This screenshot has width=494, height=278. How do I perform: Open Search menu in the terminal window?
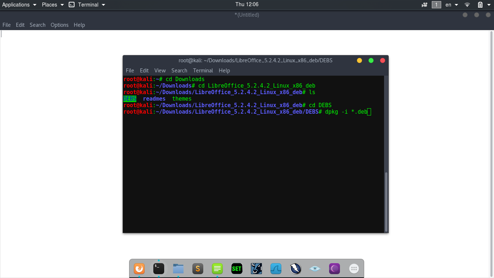click(x=179, y=71)
